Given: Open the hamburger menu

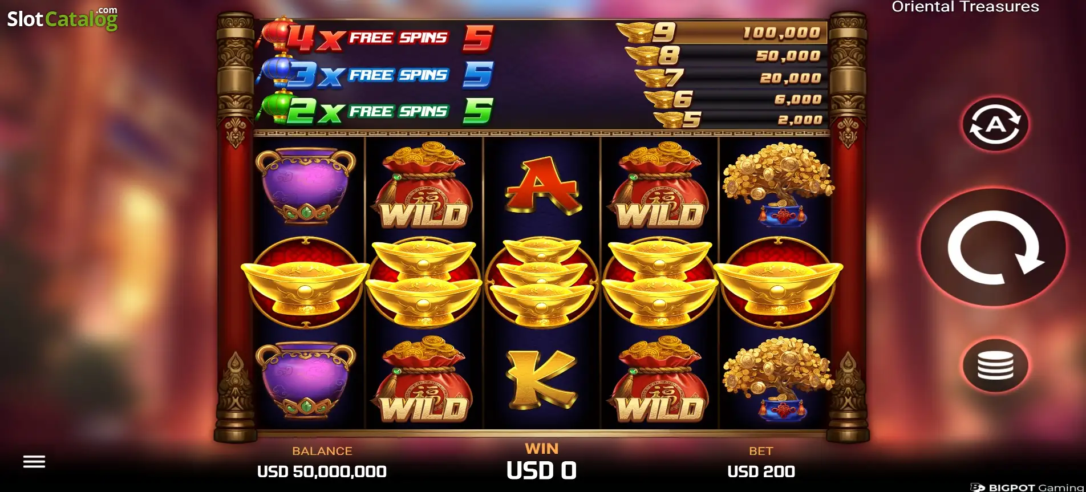Looking at the screenshot, I should point(34,462).
